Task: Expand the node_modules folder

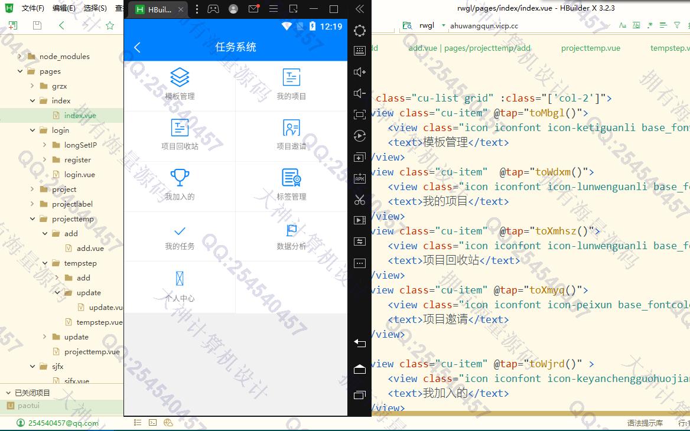Action: pyautogui.click(x=20, y=56)
